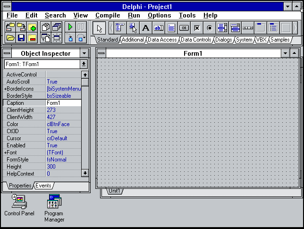Choose the Memo component icon
The width and height of the screenshot is (304, 229).
click(171, 28)
